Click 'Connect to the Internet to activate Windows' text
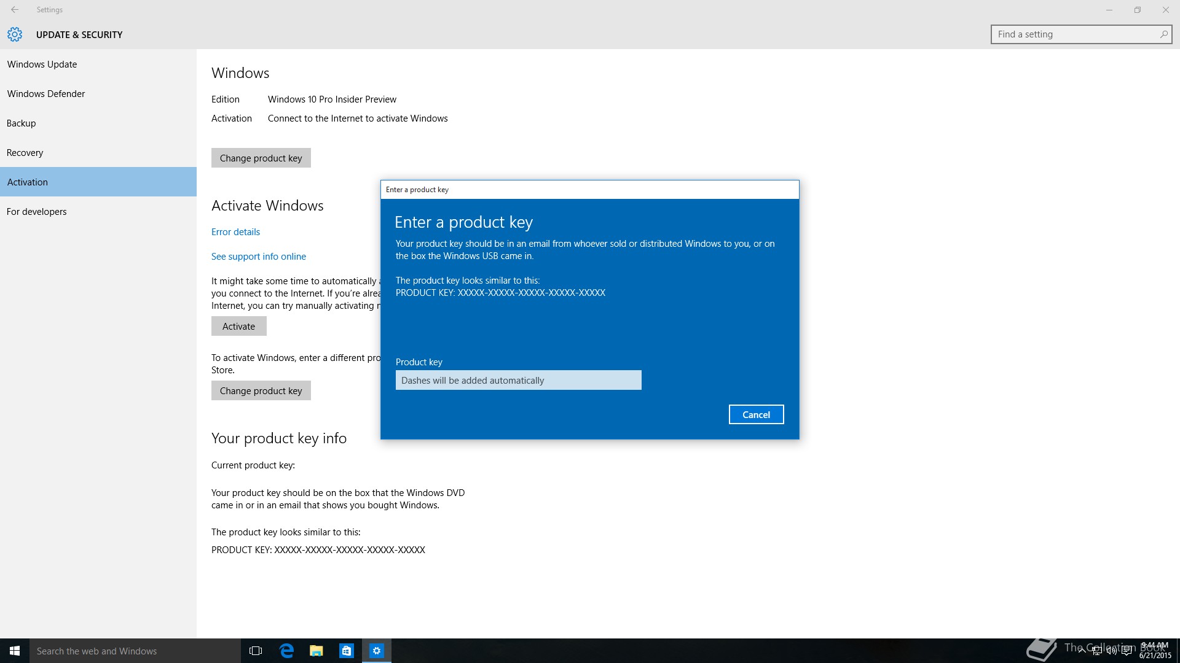The width and height of the screenshot is (1180, 663). point(358,118)
